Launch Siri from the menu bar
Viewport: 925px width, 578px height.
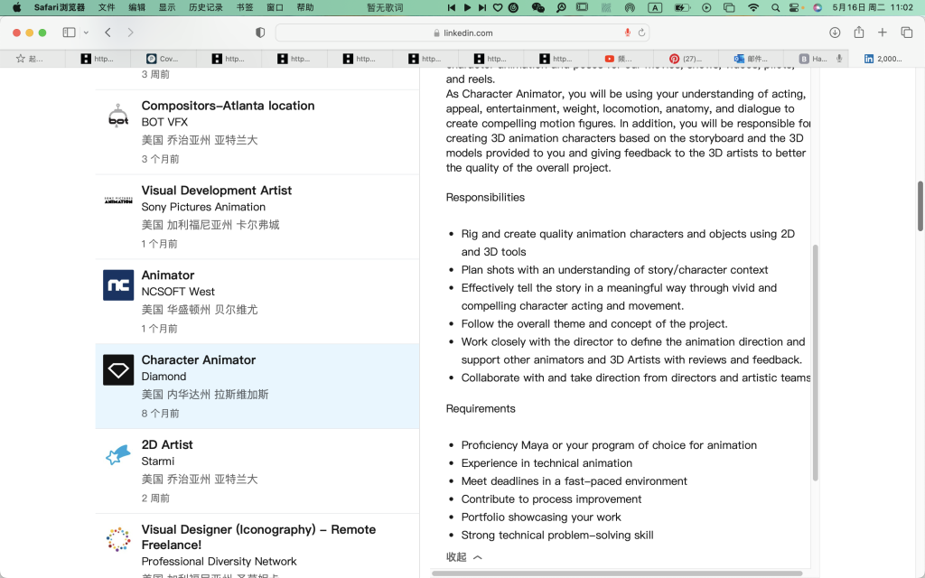point(817,7)
